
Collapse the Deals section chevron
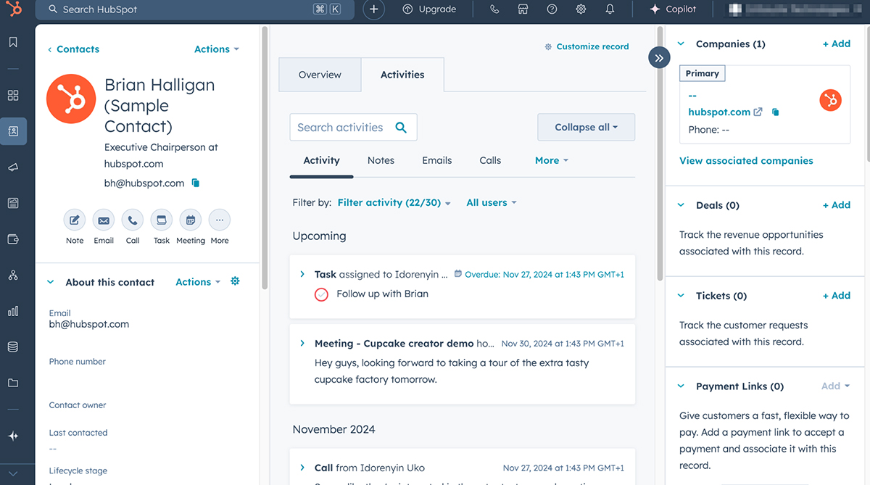[680, 205]
